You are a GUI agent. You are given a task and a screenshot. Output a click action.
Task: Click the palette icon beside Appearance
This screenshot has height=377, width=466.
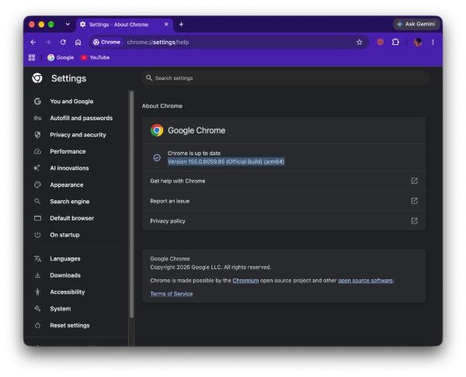[x=37, y=185]
